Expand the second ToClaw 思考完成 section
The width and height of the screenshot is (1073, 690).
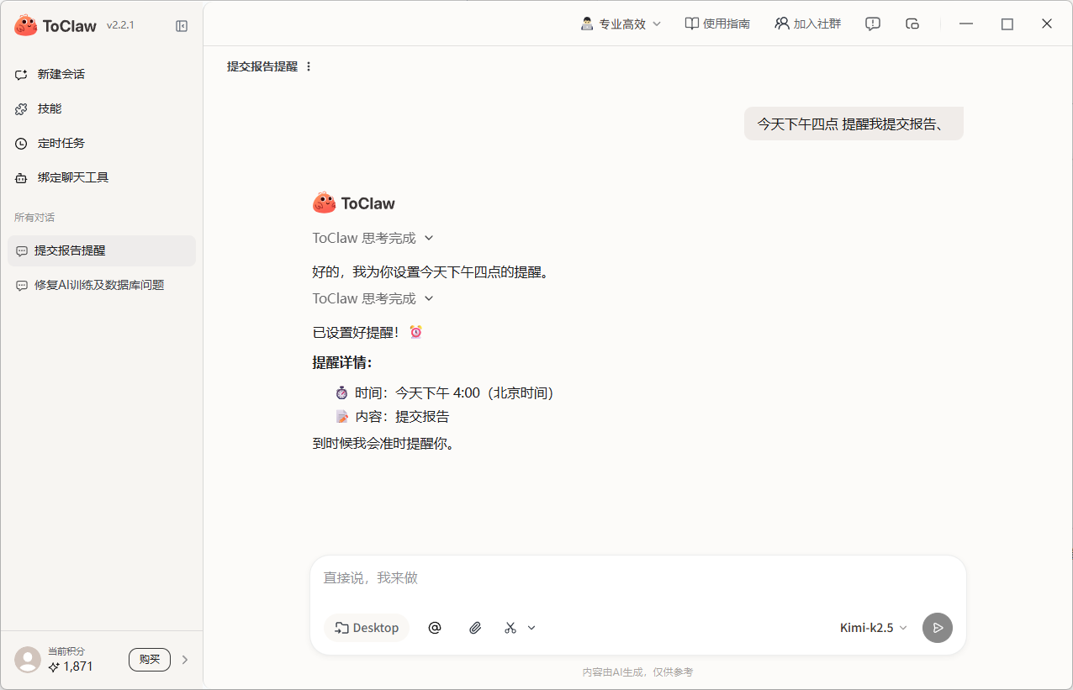click(x=373, y=298)
